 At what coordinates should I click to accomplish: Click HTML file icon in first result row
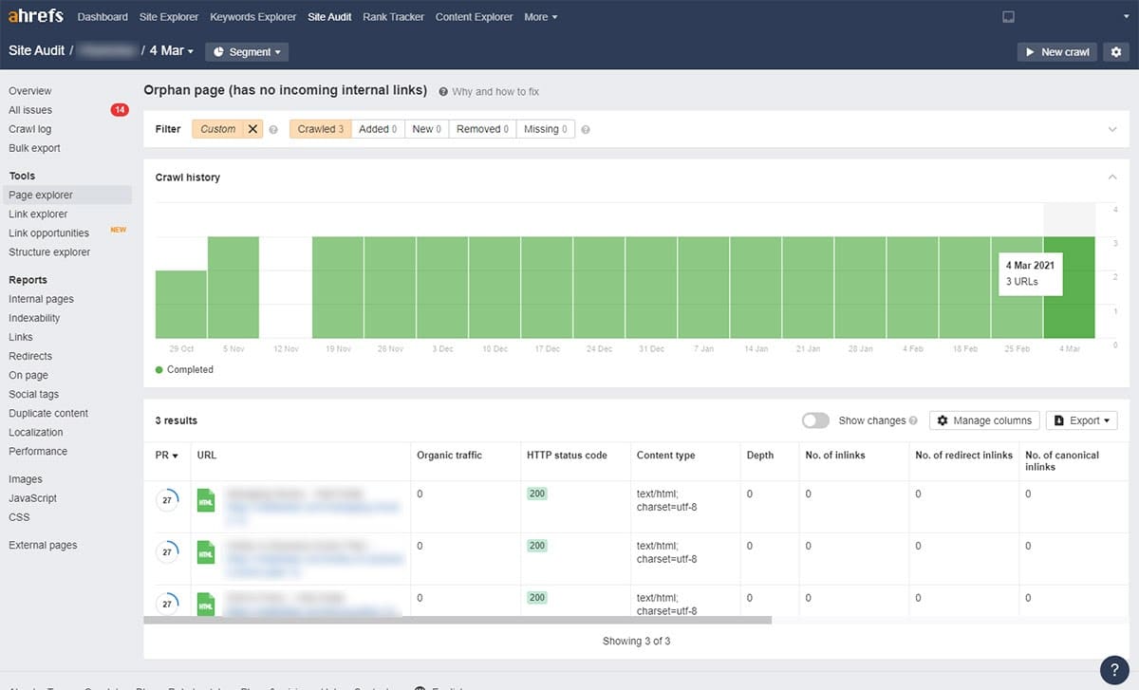(x=206, y=500)
